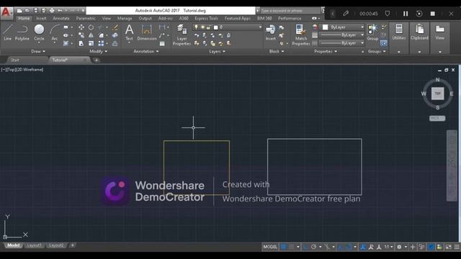The height and width of the screenshot is (259, 461).
Task: Open annotation scale dropdown in status bar
Action: [x=389, y=247]
